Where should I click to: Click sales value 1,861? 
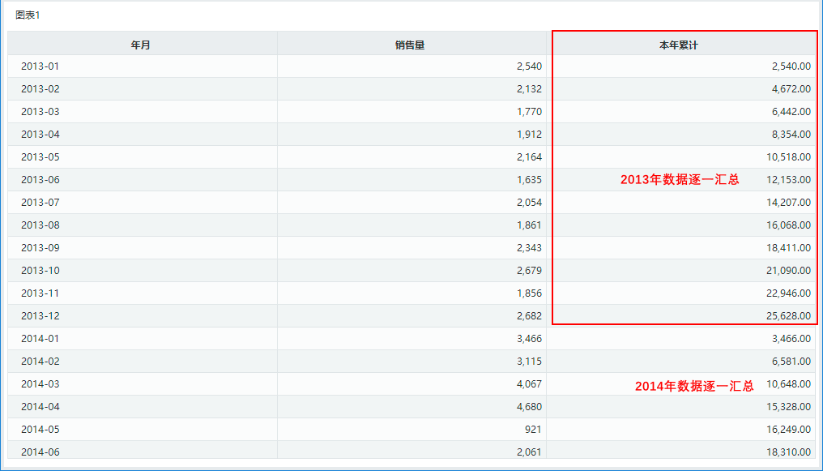tap(529, 225)
